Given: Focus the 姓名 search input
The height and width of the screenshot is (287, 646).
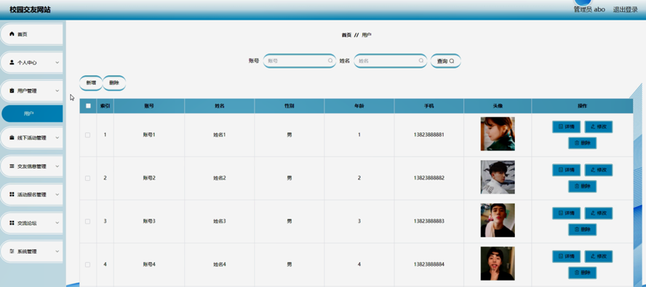Looking at the screenshot, I should pyautogui.click(x=390, y=60).
